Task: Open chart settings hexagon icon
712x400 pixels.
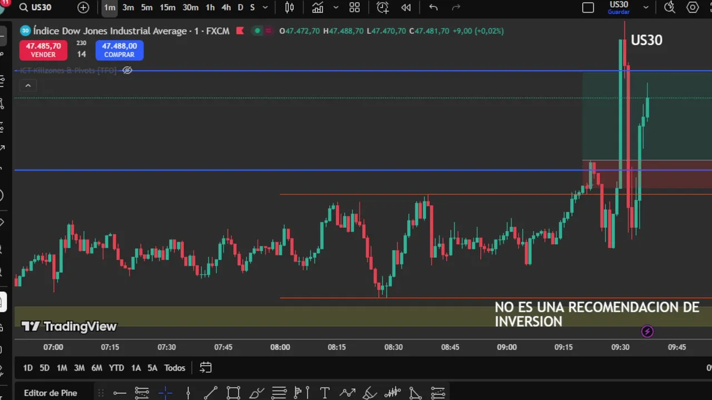Action: tap(693, 7)
